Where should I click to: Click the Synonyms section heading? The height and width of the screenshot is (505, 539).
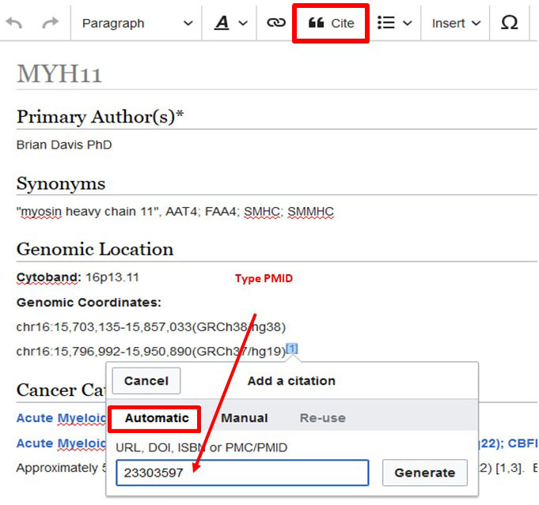61,183
